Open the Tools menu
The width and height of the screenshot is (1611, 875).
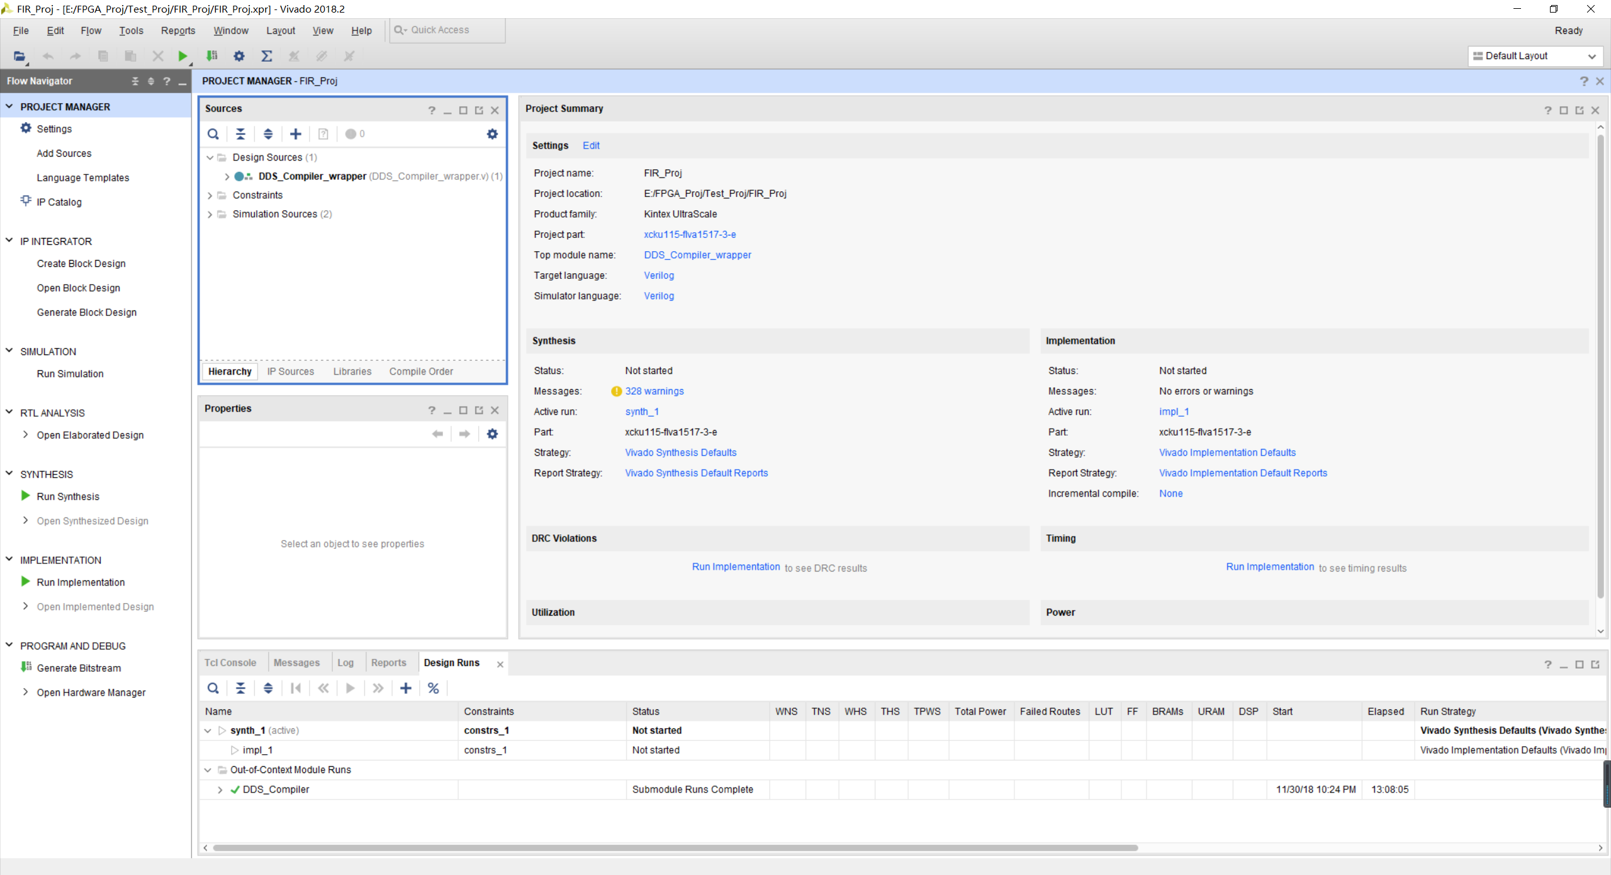tap(131, 30)
